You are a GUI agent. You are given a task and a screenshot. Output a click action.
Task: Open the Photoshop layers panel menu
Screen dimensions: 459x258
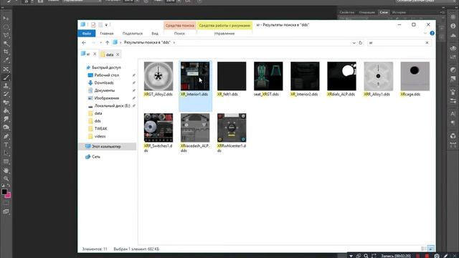[x=443, y=12]
